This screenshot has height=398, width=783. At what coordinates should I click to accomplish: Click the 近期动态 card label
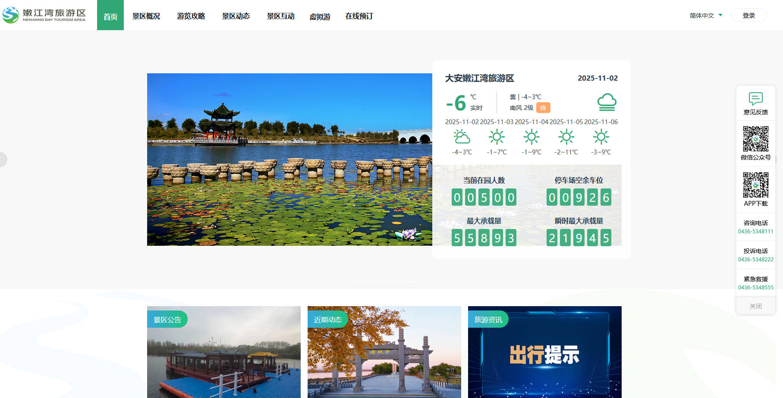(328, 319)
